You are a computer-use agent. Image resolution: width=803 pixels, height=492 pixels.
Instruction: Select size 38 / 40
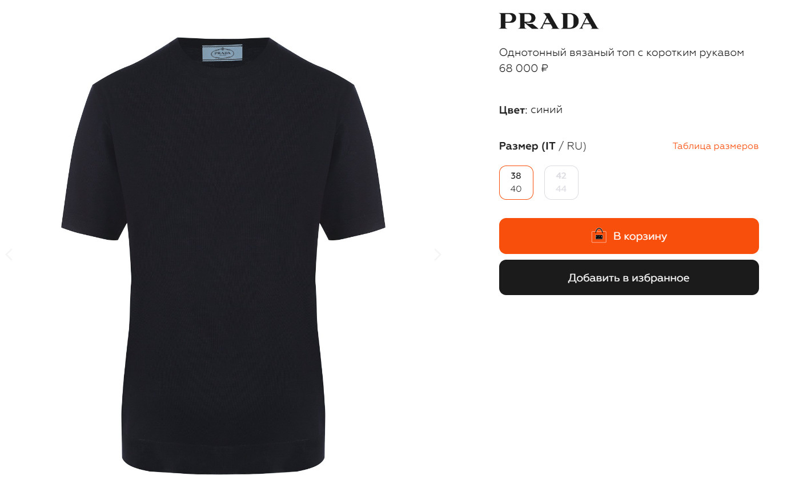[x=516, y=183]
